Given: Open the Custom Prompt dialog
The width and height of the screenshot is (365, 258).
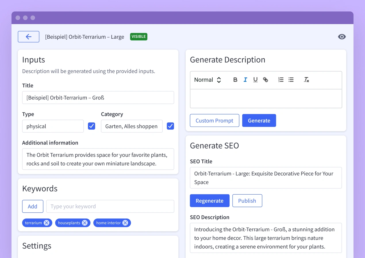Looking at the screenshot, I should pos(214,120).
